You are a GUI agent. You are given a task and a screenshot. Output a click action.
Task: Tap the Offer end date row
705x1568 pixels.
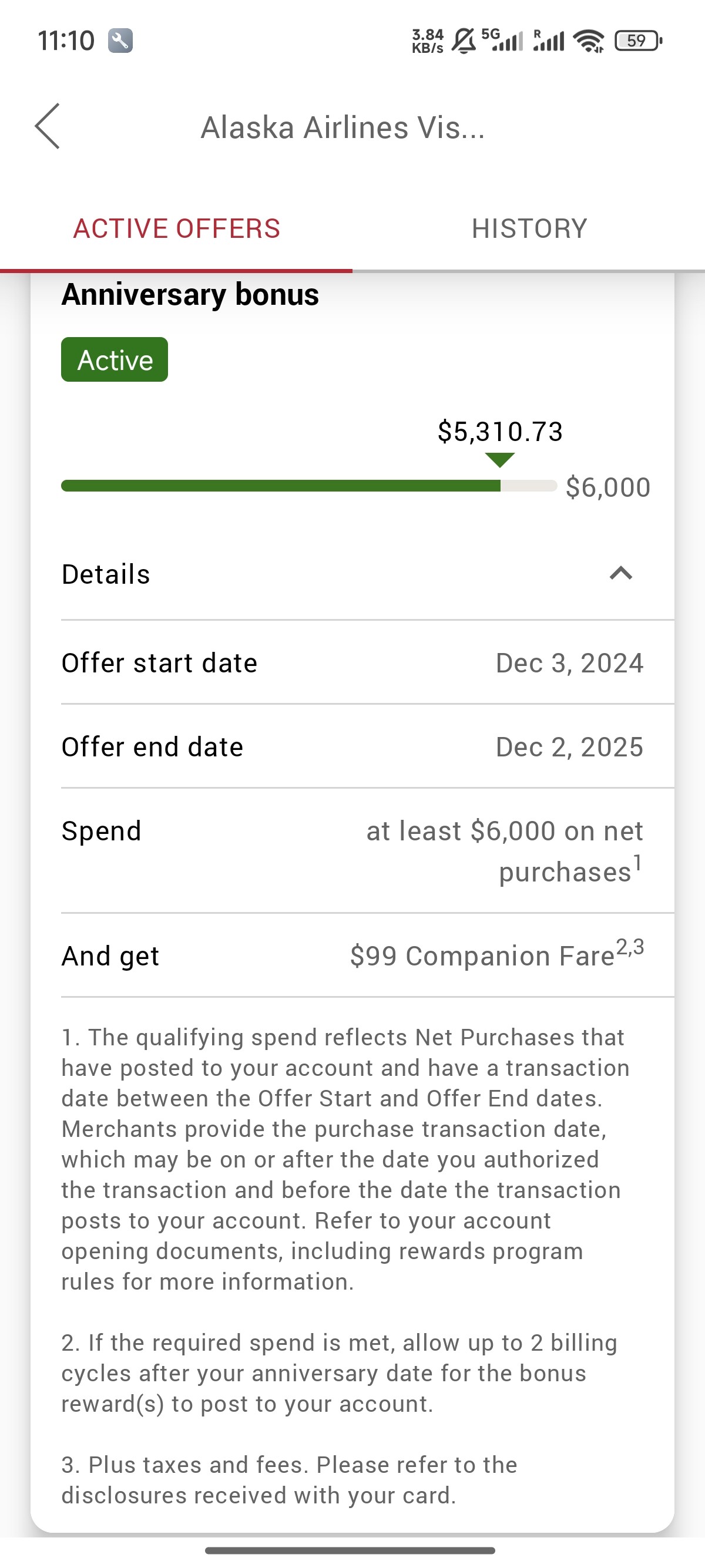(x=352, y=747)
